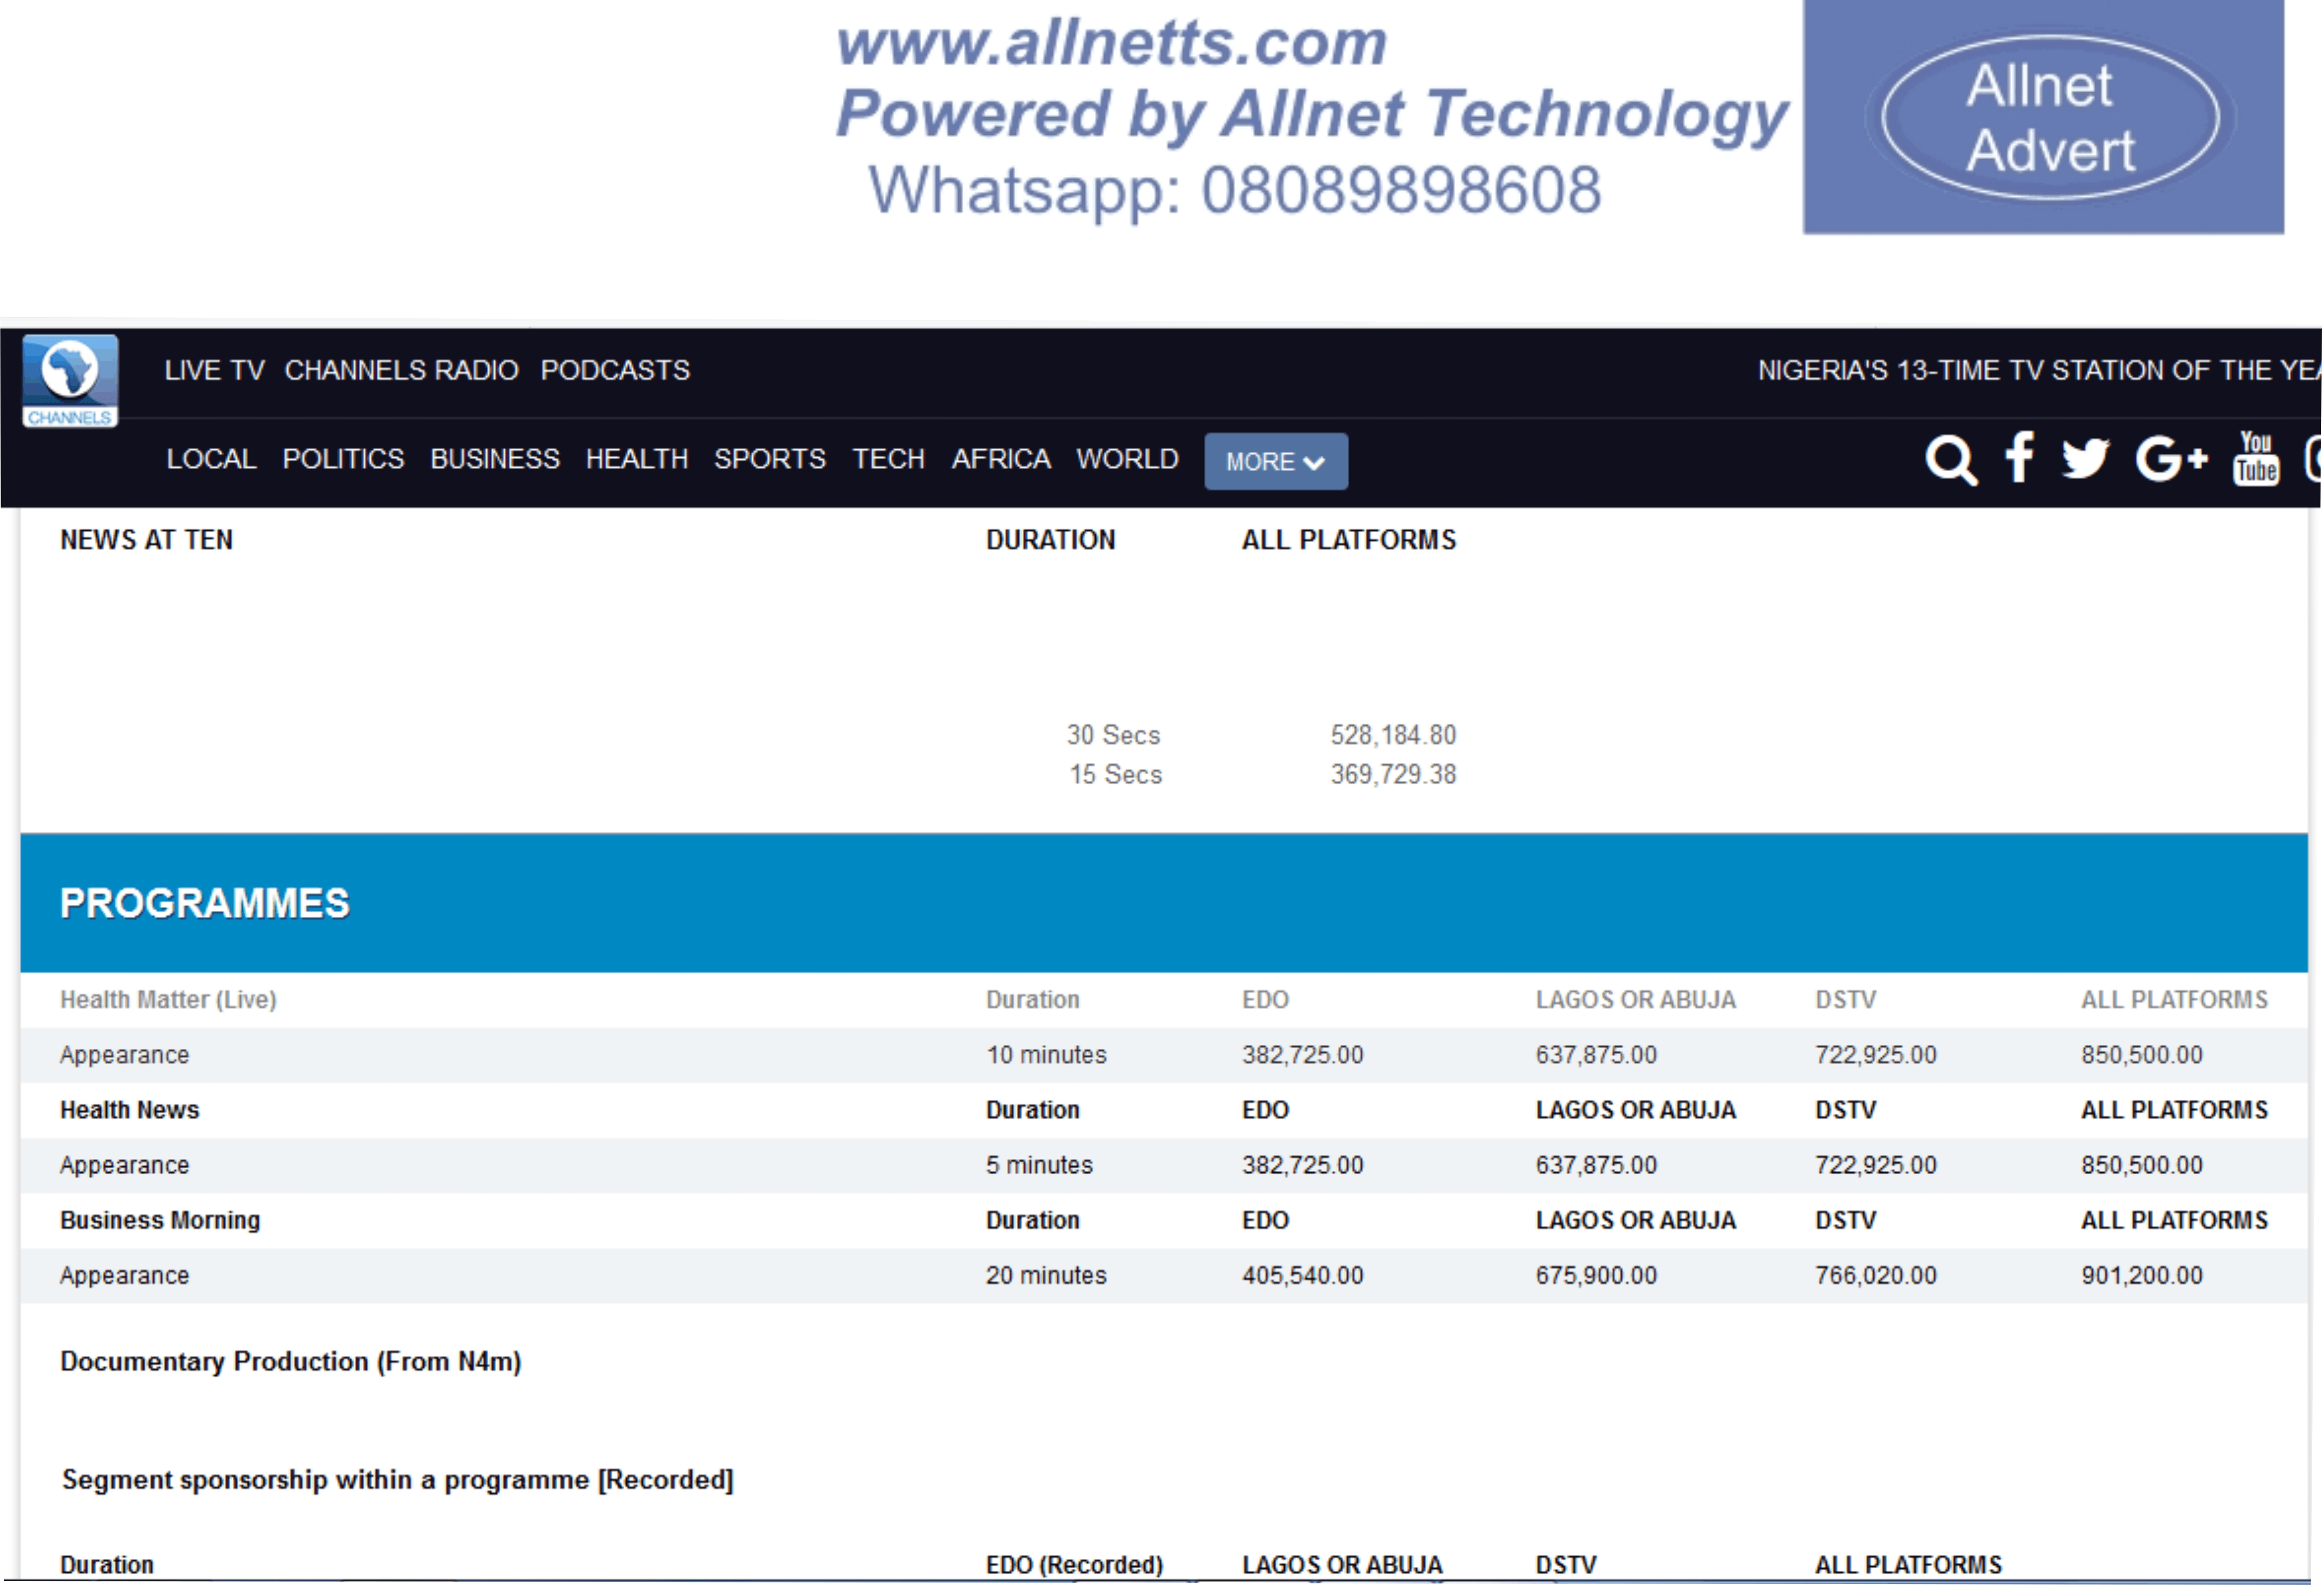This screenshot has height=1585, width=2324.
Task: Select the WORLD news category
Action: [1128, 459]
